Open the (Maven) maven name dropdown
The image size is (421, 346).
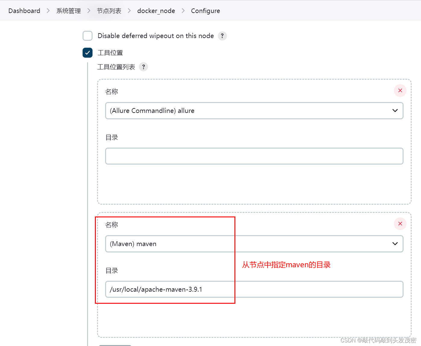[x=254, y=244]
